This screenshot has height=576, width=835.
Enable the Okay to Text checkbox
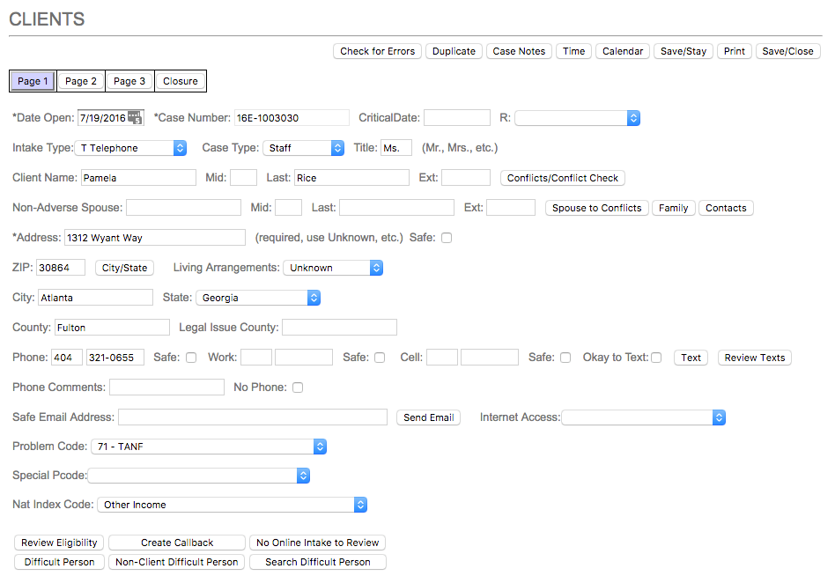click(656, 358)
